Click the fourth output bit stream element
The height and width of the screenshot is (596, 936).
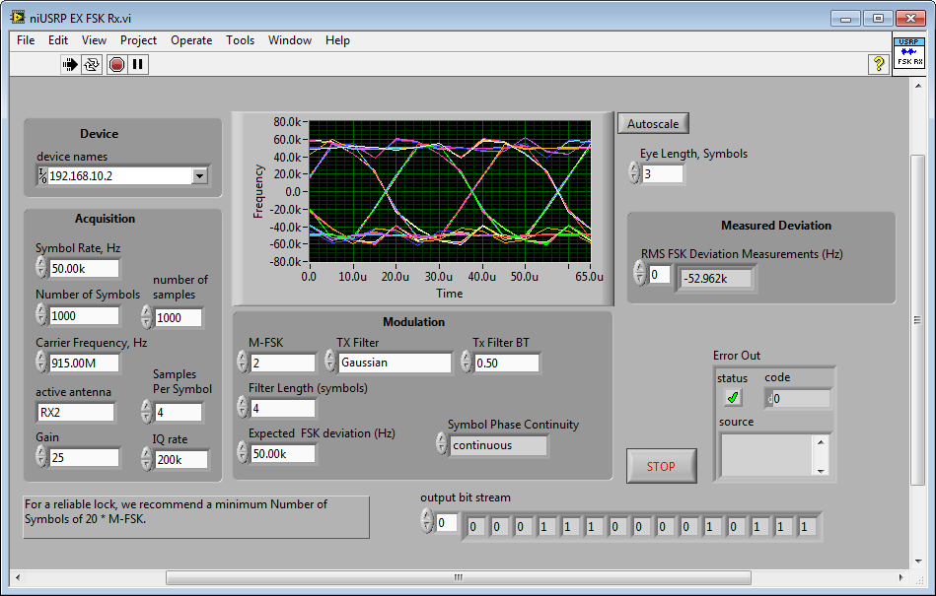[x=545, y=527]
